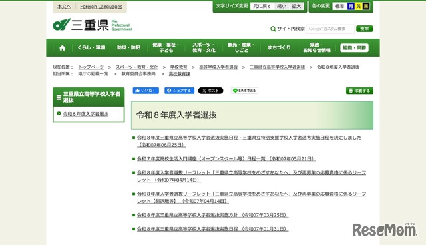Click the green 検索 search button
The width and height of the screenshot is (426, 245).
365,29
